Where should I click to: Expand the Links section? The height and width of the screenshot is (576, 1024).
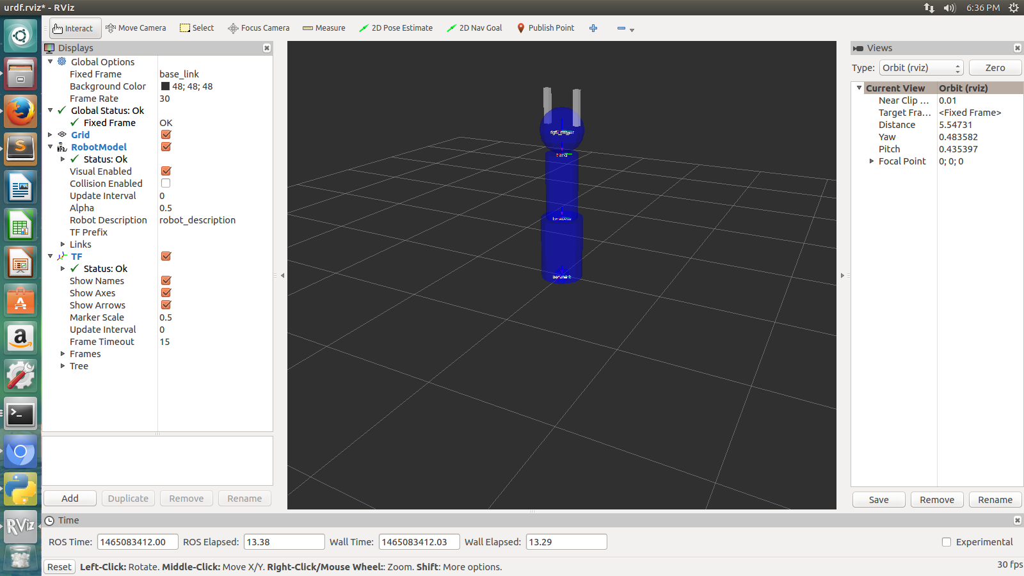point(63,244)
